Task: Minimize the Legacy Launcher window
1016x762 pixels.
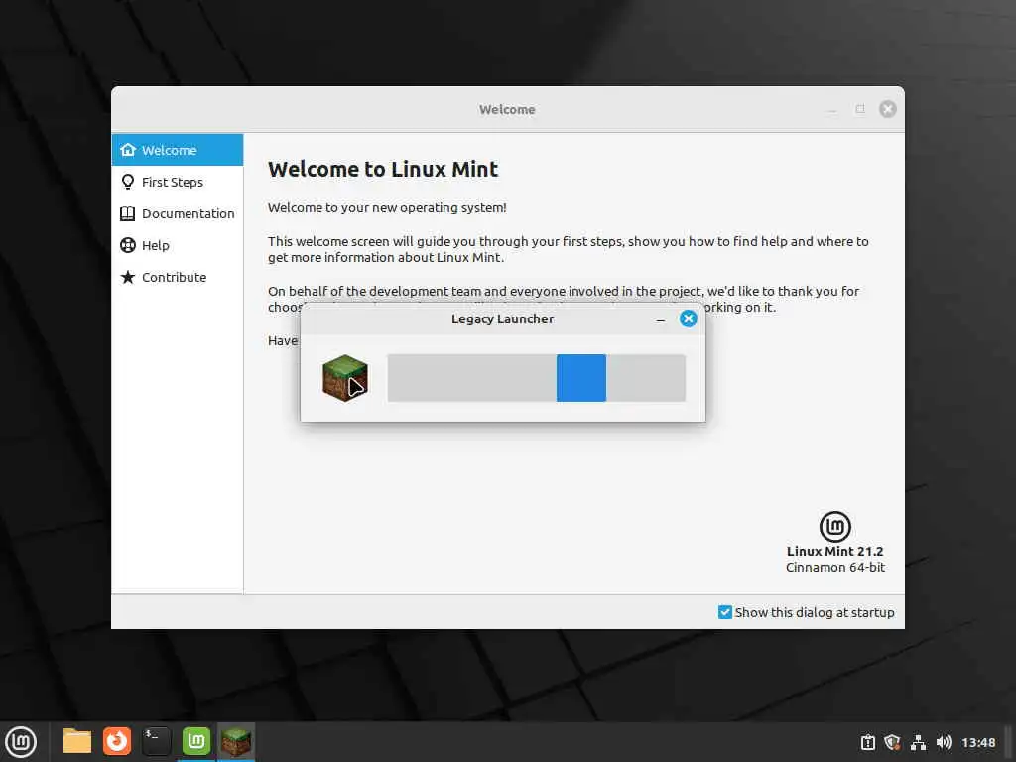Action: point(660,318)
